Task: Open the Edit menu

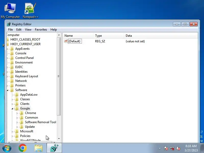Action: 19,30
